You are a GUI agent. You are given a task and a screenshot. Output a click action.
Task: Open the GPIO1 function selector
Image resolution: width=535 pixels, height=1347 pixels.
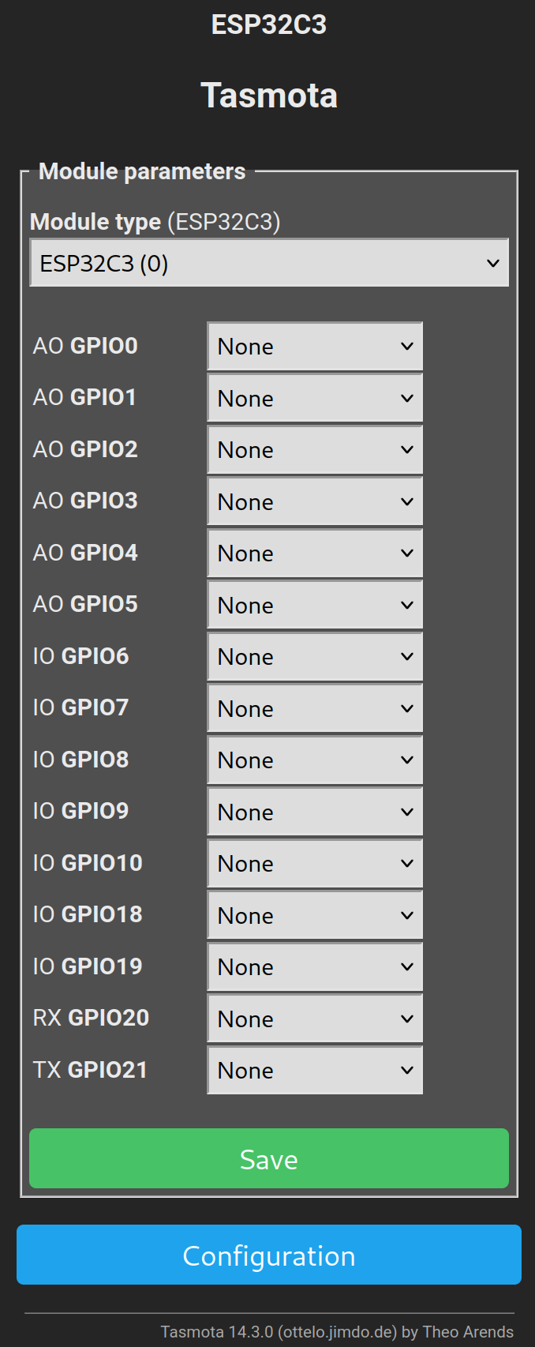pos(315,398)
